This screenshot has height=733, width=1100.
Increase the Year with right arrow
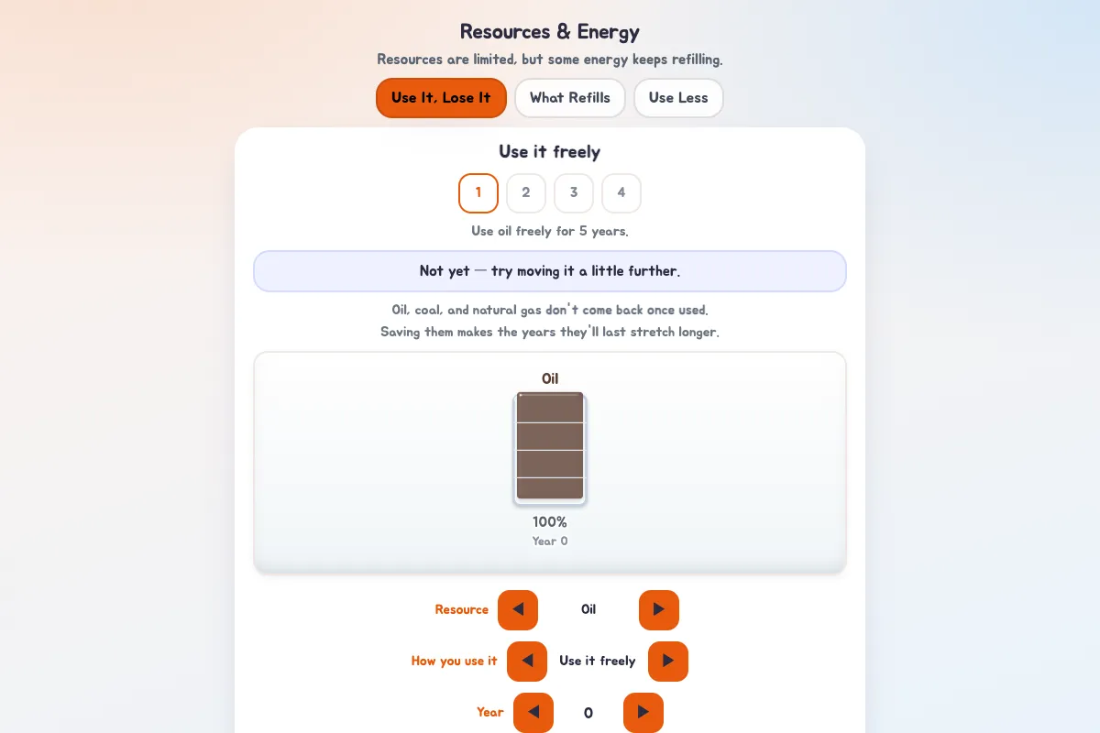643,713
